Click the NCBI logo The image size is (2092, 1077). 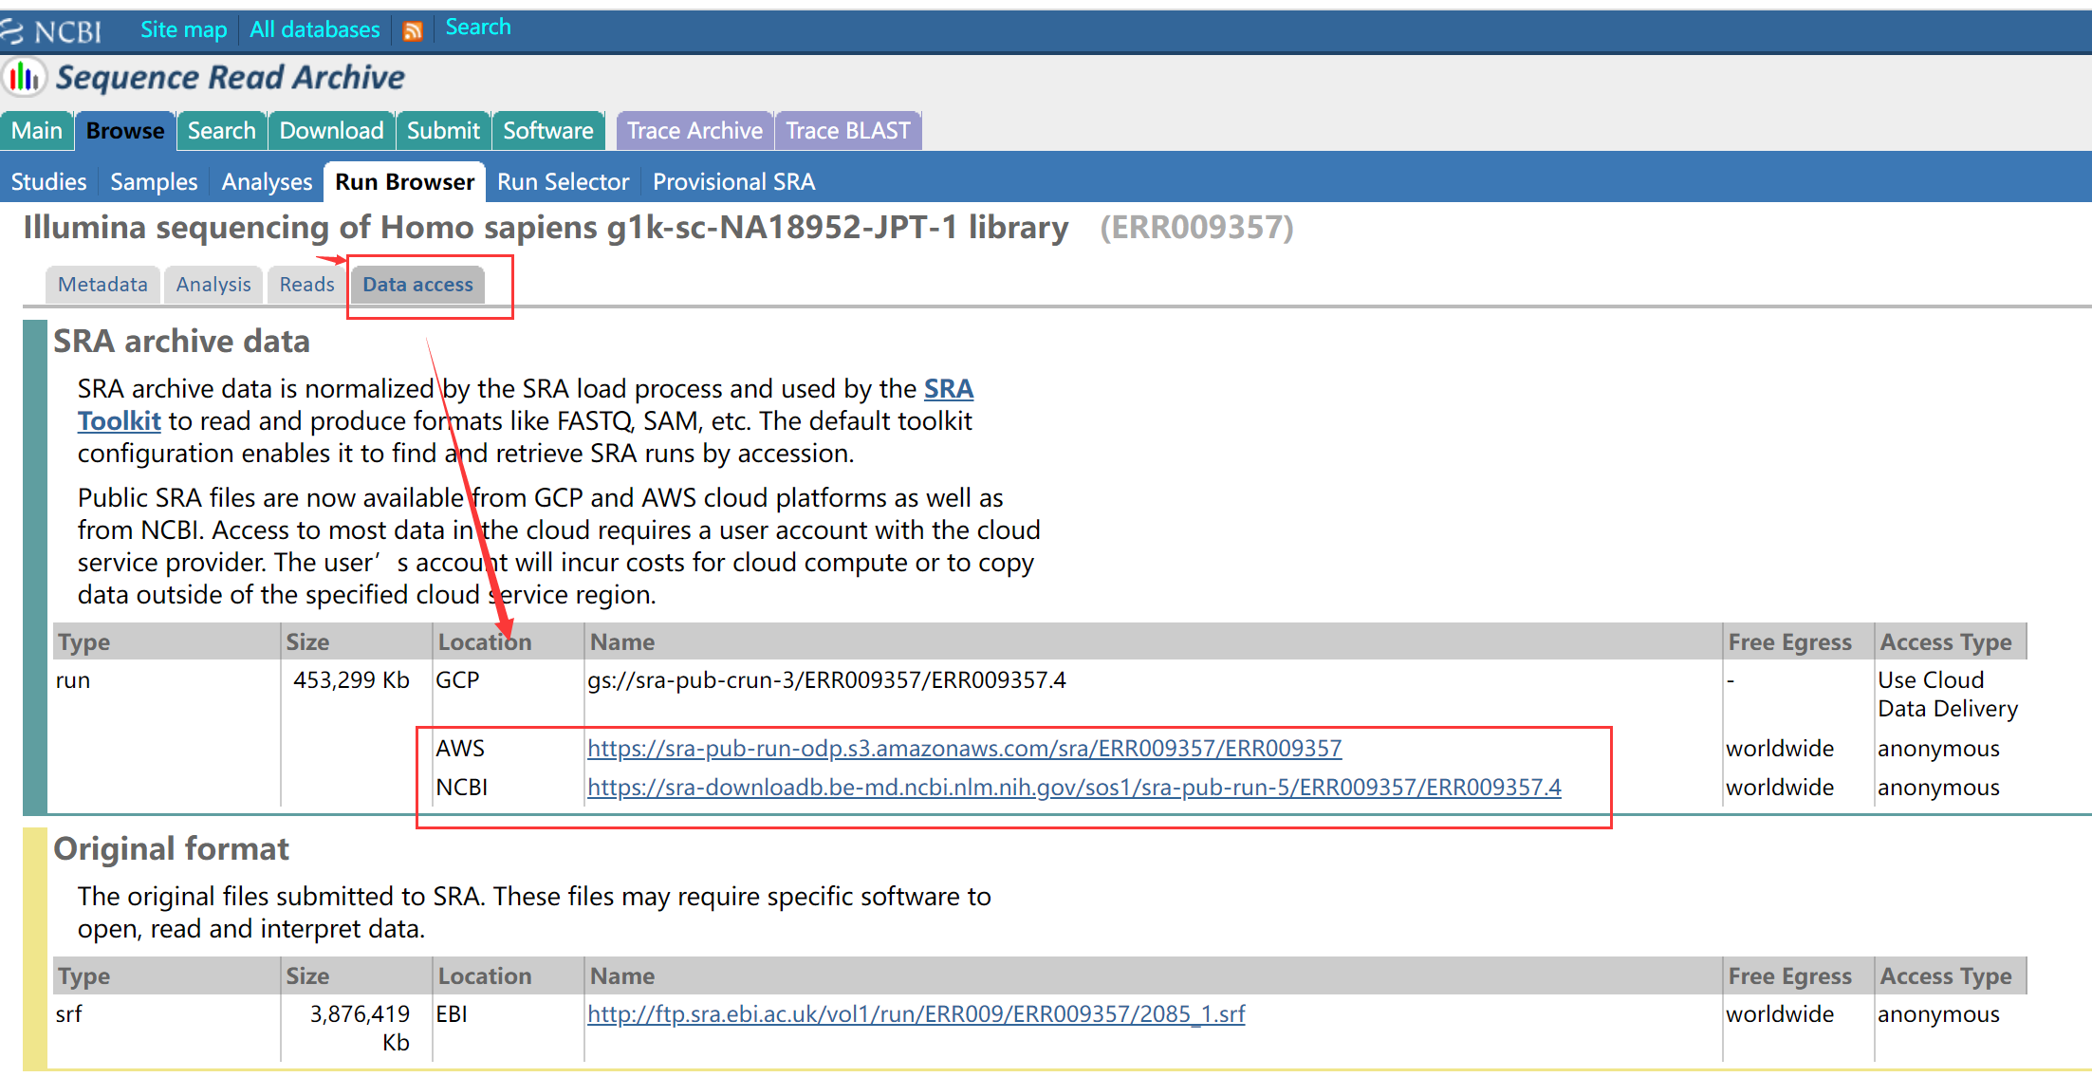tap(52, 31)
